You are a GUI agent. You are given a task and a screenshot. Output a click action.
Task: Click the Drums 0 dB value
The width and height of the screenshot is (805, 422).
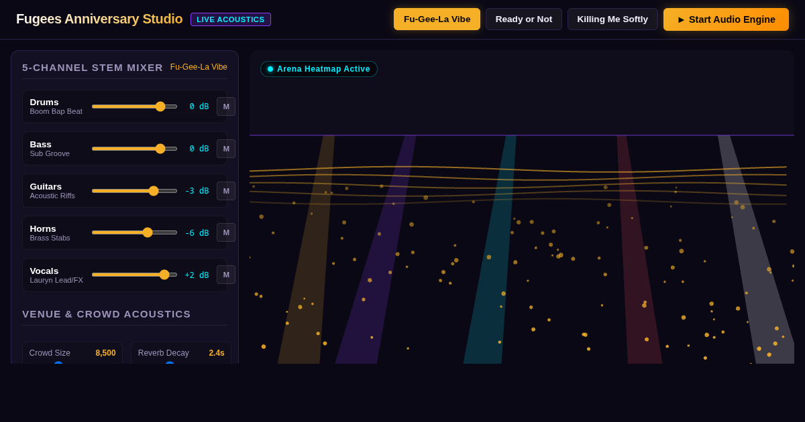pyautogui.click(x=199, y=107)
